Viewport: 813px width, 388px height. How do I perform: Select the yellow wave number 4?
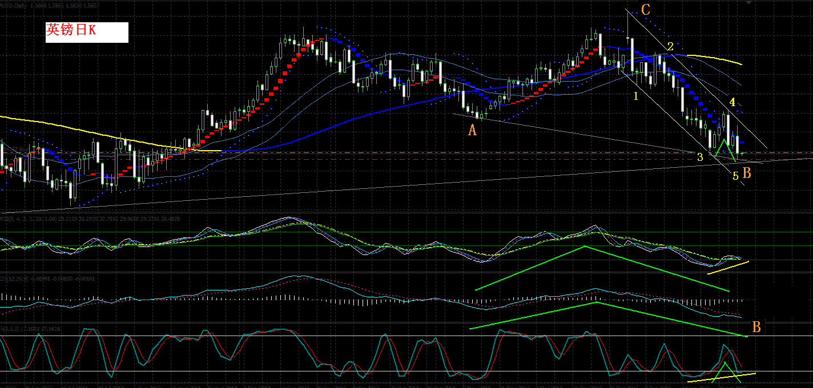tap(732, 103)
